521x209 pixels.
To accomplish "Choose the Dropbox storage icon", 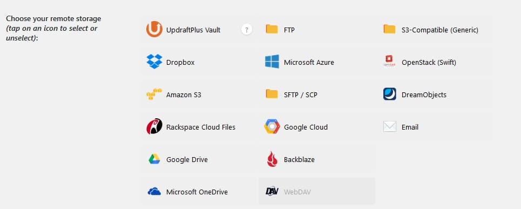I will [x=154, y=62].
